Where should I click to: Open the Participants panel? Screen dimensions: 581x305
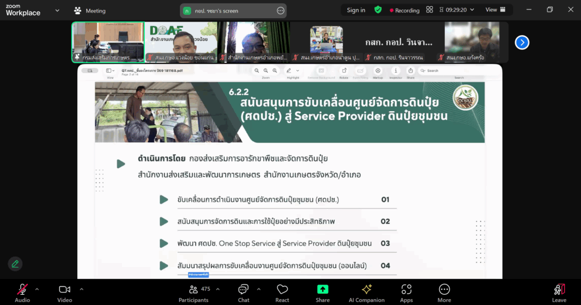(x=193, y=293)
